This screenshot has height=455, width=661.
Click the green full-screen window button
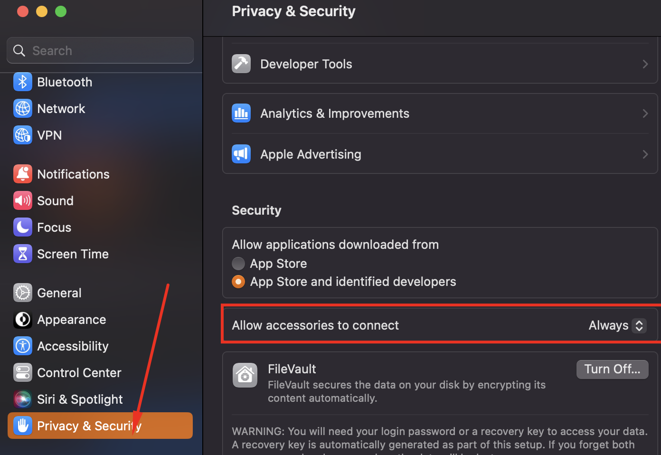coord(61,11)
